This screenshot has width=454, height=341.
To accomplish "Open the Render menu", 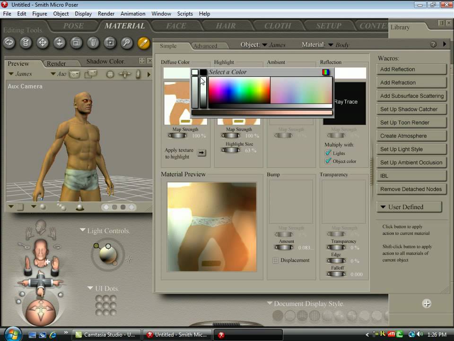I will click(106, 14).
